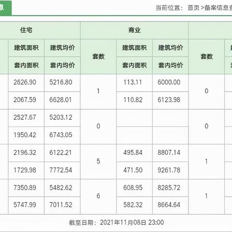Select cell value 6743.05
232x232 pixels.
(61, 135)
